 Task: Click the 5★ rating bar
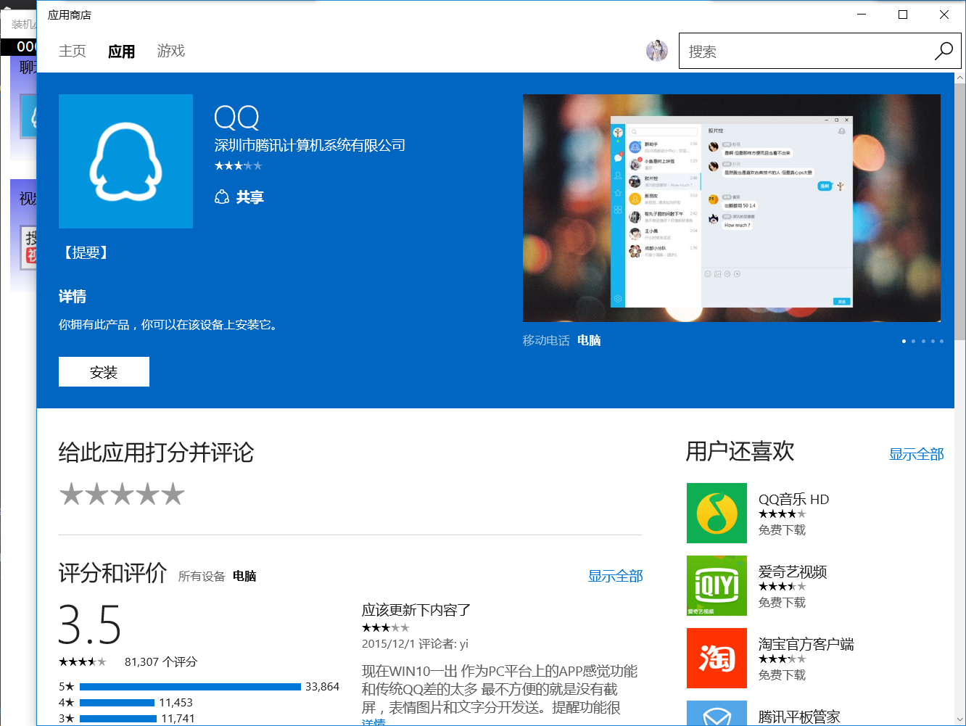tap(190, 686)
